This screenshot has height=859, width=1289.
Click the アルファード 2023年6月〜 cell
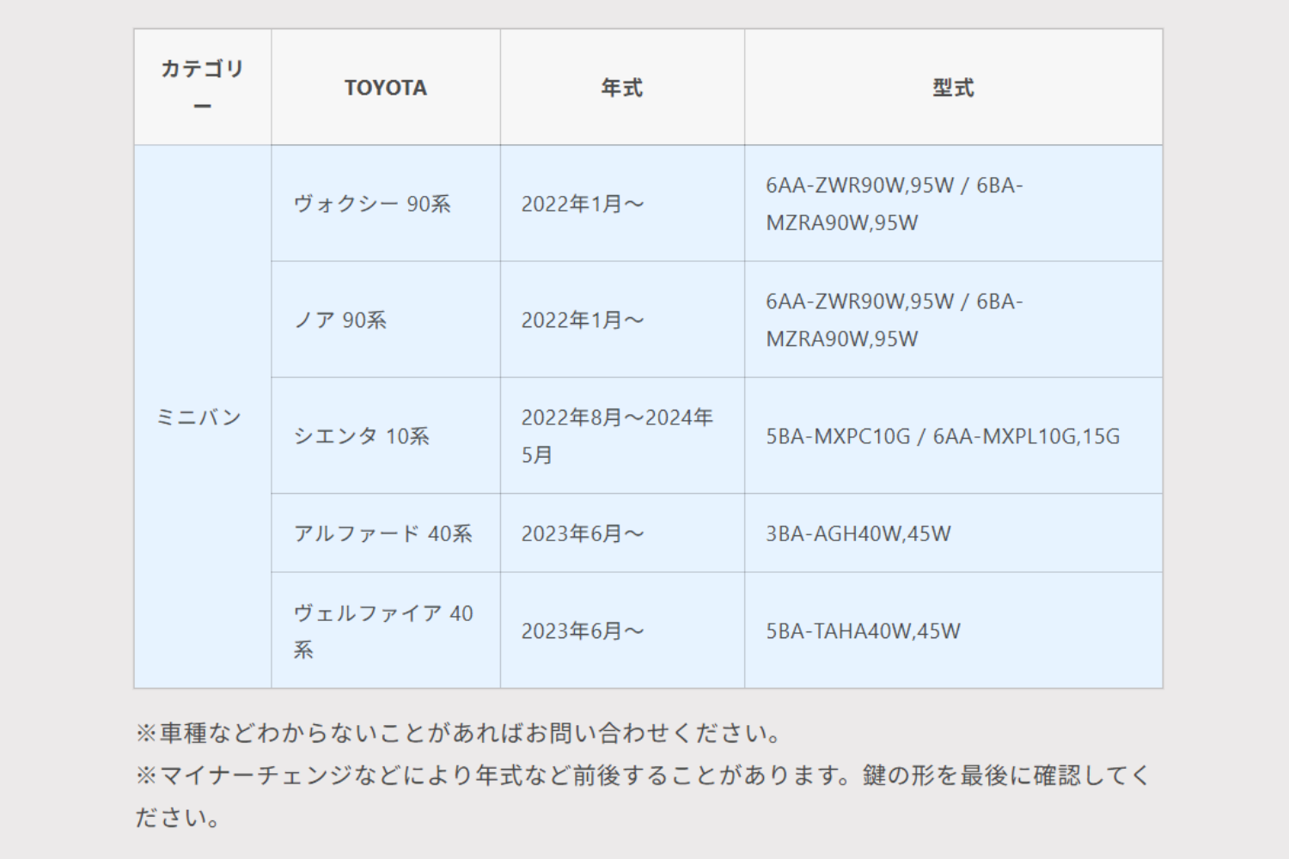coord(622,533)
